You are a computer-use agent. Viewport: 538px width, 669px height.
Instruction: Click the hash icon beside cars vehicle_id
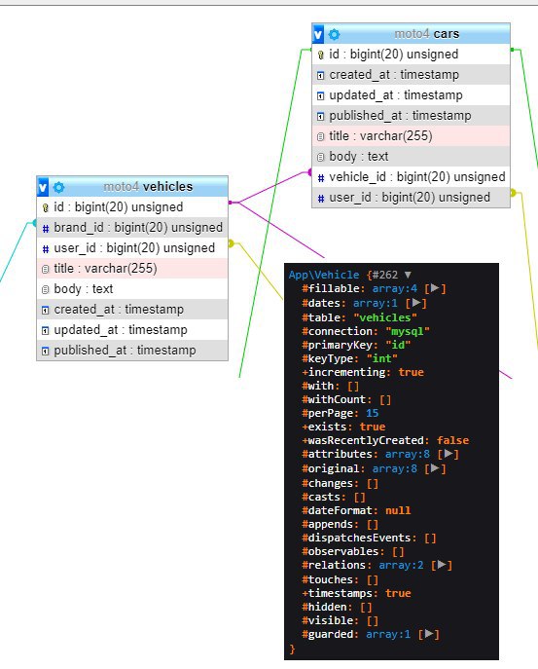point(321,178)
